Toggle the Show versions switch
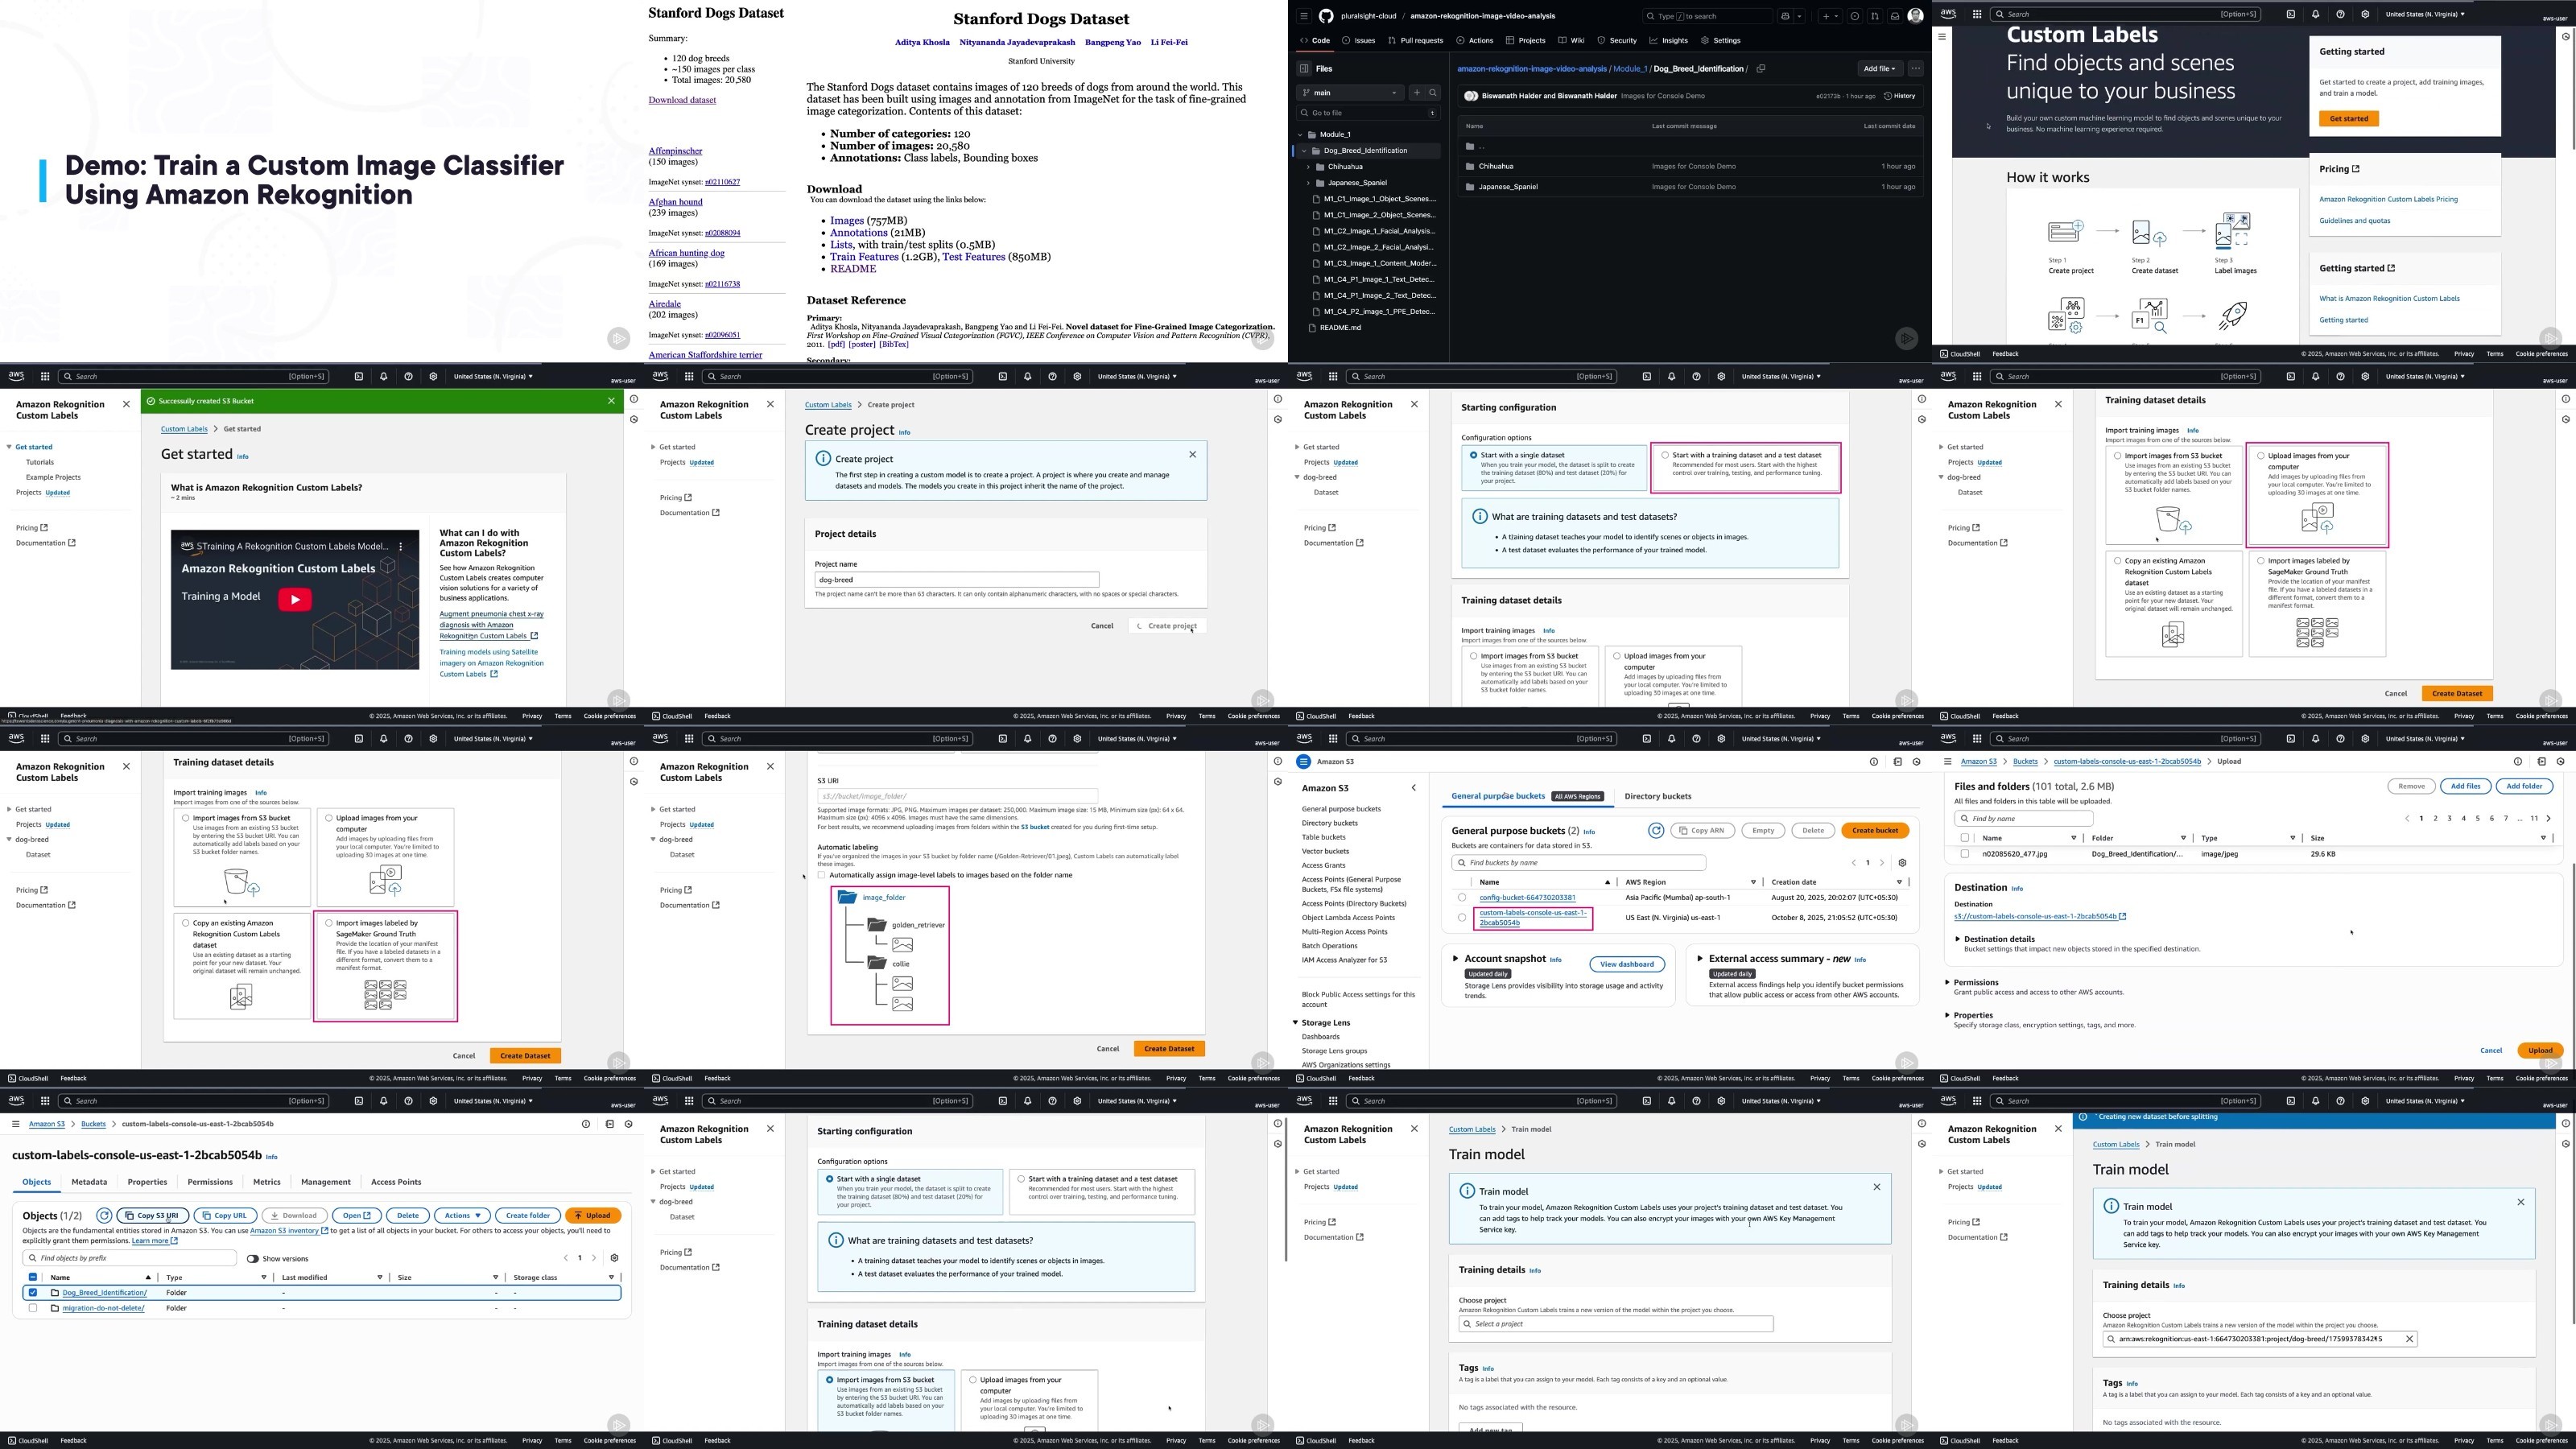 tap(252, 1259)
